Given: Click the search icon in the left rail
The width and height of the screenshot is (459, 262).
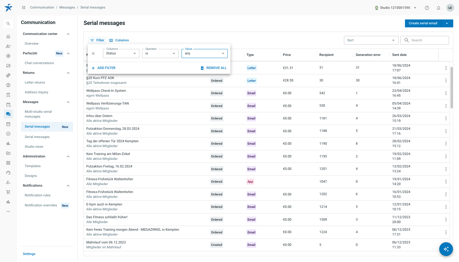Looking at the screenshot, I should (8, 24).
